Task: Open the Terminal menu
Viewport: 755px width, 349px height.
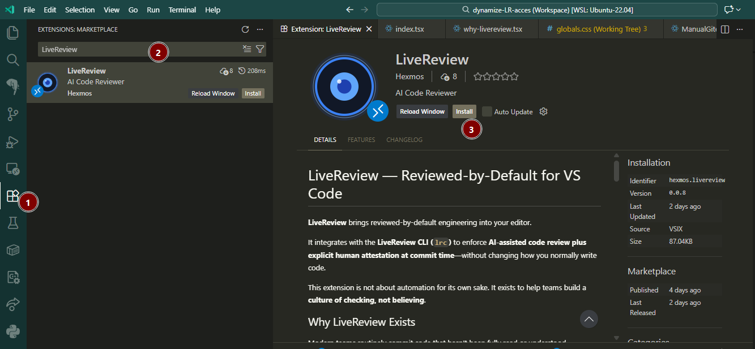Action: [x=182, y=10]
